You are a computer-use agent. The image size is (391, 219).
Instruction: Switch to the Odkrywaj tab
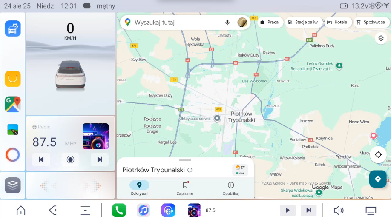(x=139, y=188)
